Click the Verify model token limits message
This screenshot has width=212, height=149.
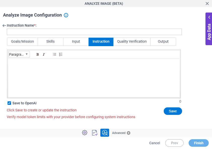pos(71,117)
